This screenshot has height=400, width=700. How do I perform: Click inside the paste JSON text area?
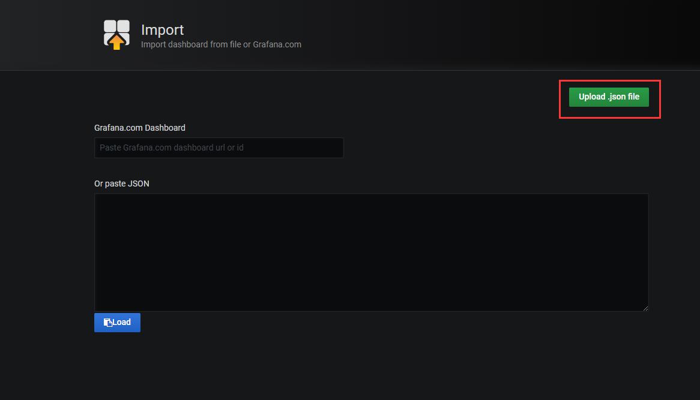click(x=372, y=252)
